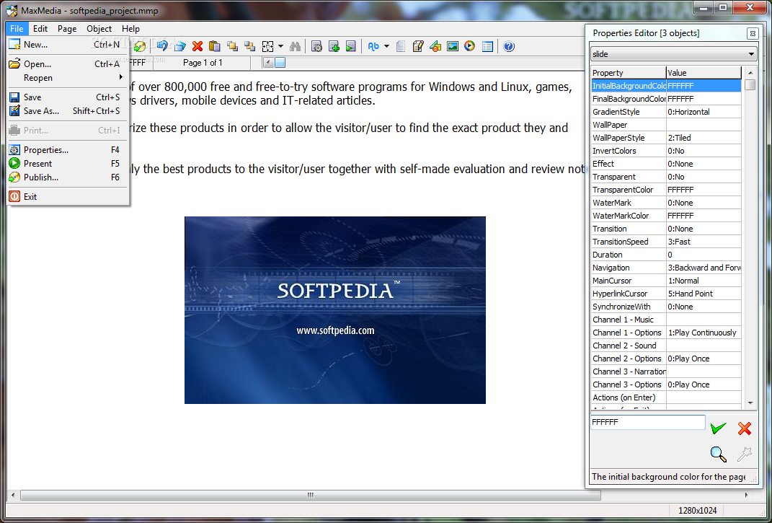Open help with the blue question mark

click(x=509, y=46)
